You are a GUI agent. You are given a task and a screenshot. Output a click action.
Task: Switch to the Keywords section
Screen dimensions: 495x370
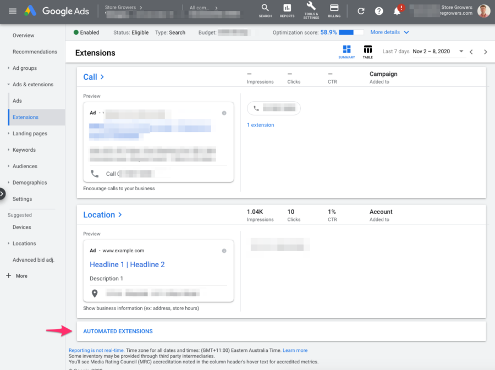point(24,150)
